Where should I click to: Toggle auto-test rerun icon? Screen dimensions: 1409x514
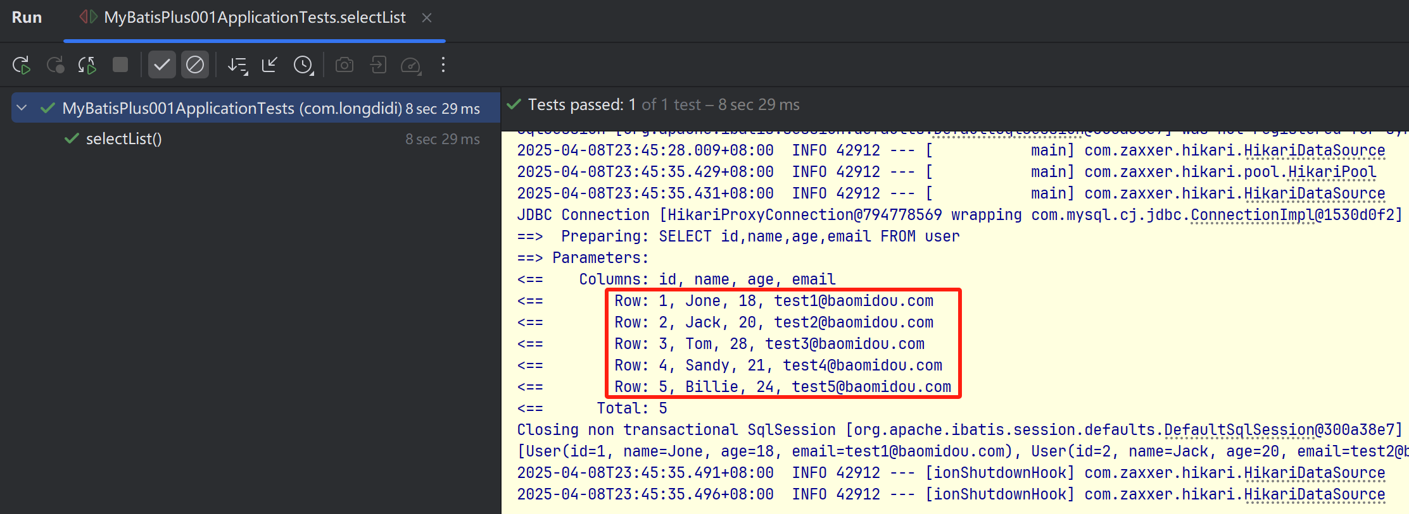coord(87,65)
